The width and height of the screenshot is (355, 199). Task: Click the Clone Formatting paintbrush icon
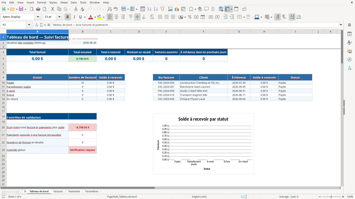76,9
